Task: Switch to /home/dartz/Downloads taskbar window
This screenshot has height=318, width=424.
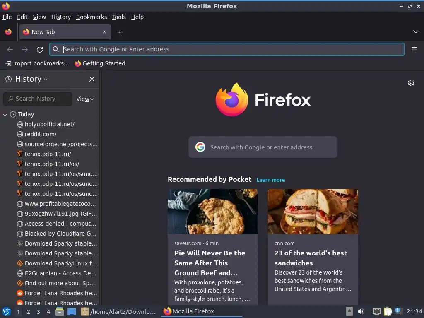Action: (118, 311)
